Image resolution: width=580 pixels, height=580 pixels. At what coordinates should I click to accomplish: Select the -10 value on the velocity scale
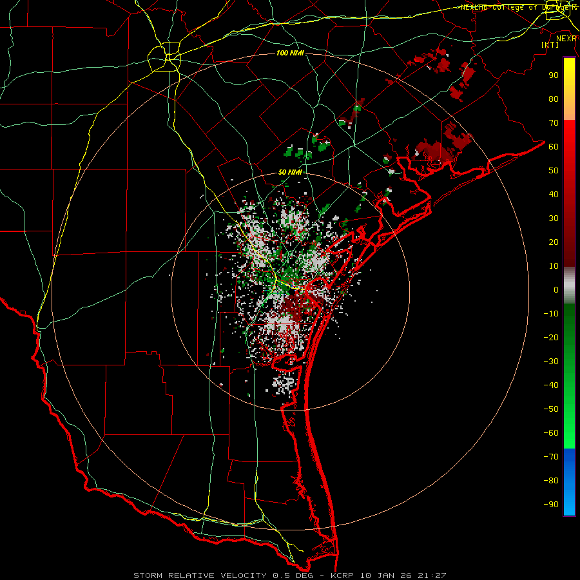click(x=551, y=314)
